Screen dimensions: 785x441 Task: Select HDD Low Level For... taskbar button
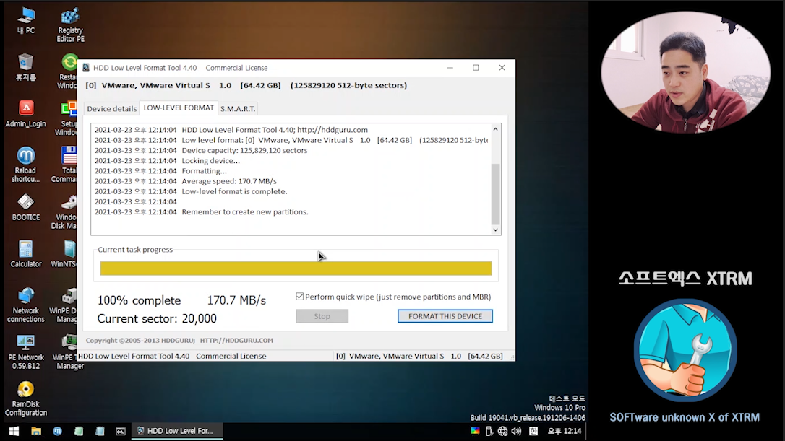tap(177, 430)
